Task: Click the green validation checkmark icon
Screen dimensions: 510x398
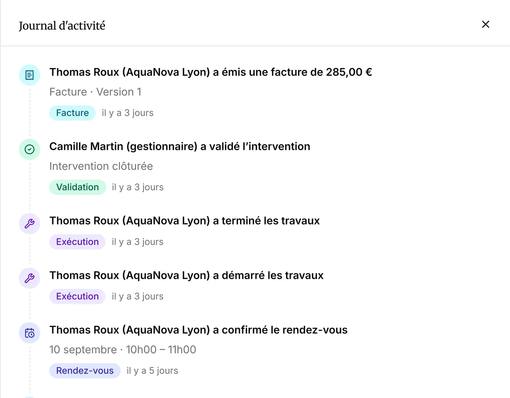Action: click(29, 150)
